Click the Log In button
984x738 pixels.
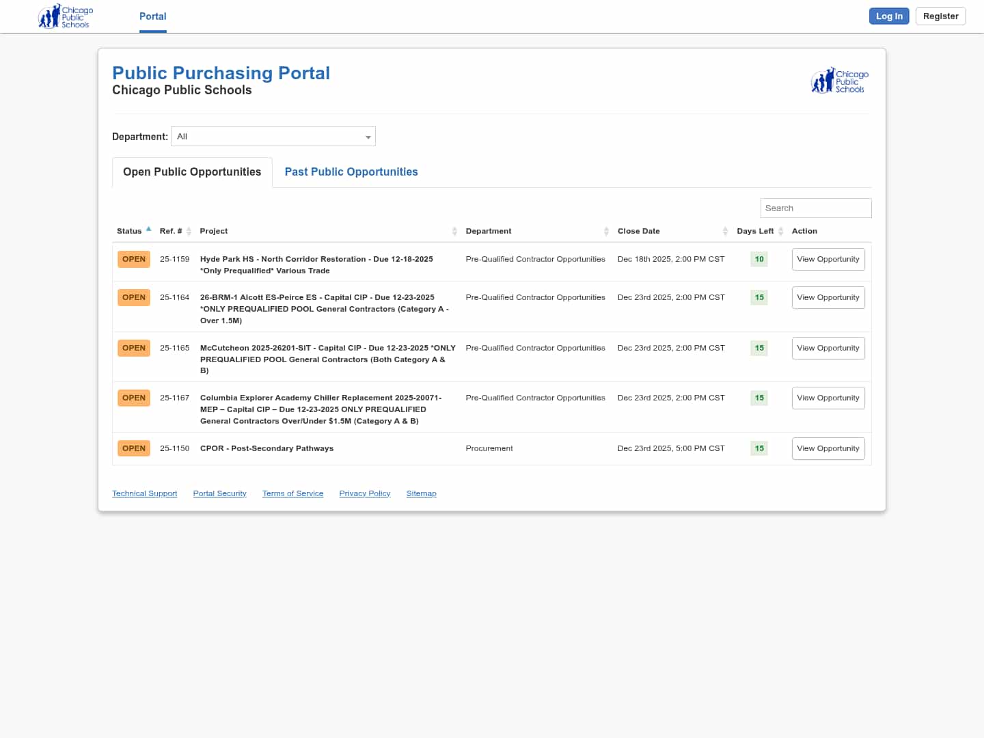tap(889, 16)
